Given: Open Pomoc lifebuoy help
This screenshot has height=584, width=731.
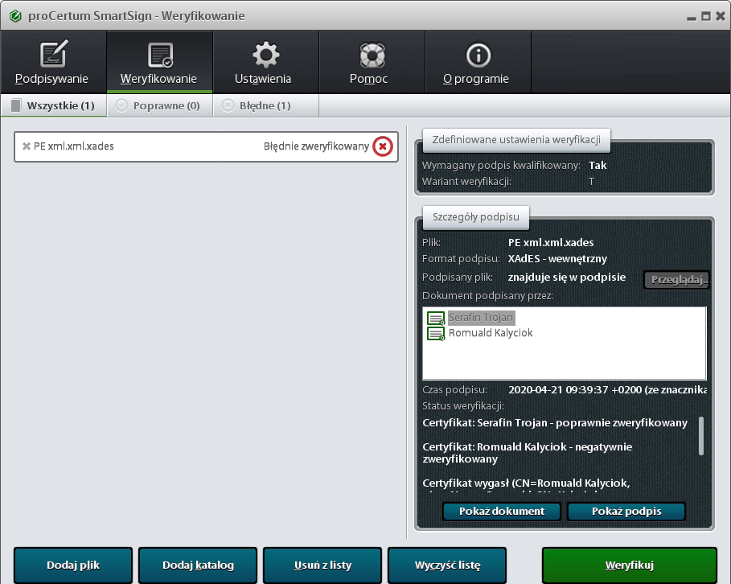Looking at the screenshot, I should 372,63.
